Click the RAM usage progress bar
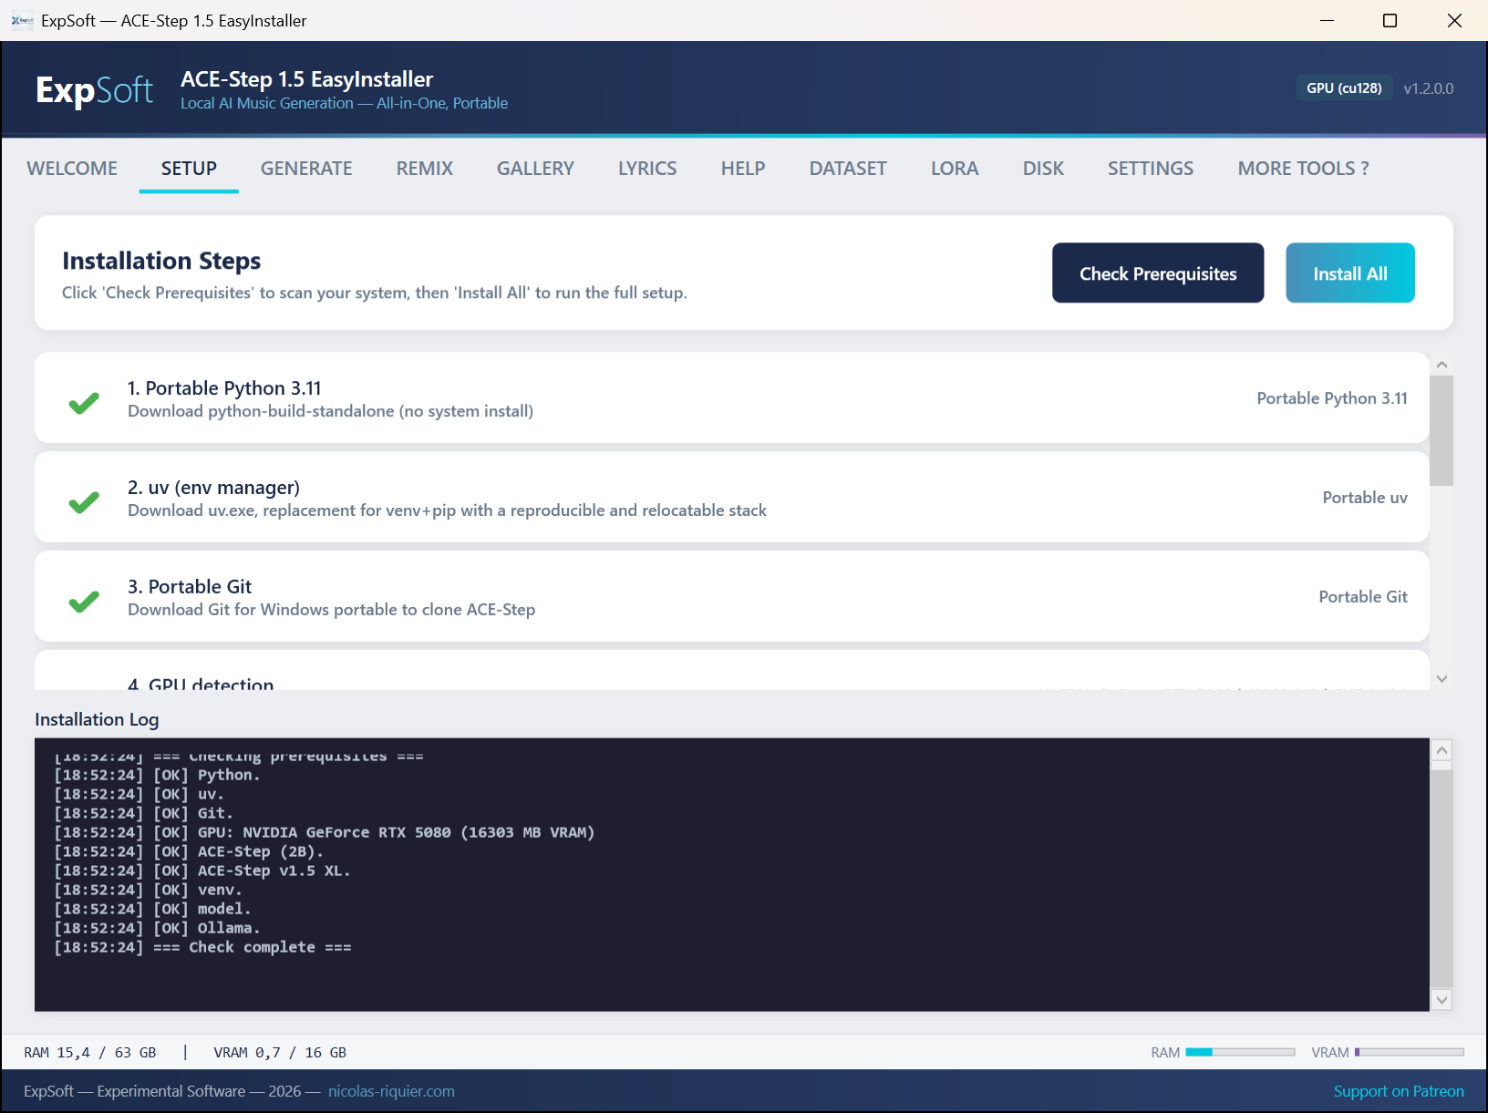The height and width of the screenshot is (1113, 1488). point(1240,1052)
